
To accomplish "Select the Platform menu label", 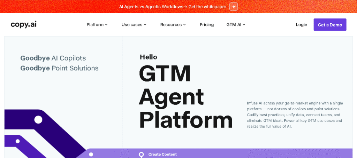I will (x=95, y=25).
